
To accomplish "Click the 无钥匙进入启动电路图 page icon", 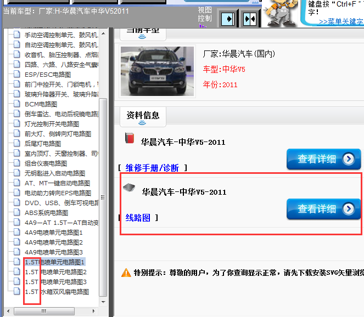I will (16, 173).
